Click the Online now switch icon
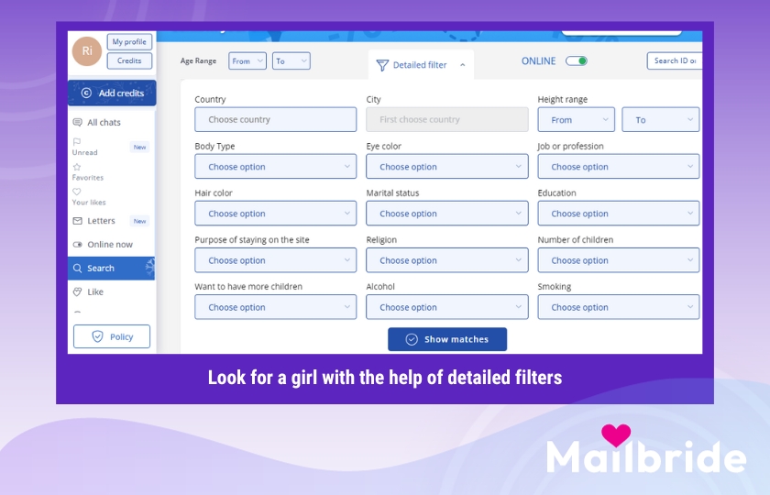Image resolution: width=770 pixels, height=495 pixels. point(78,245)
